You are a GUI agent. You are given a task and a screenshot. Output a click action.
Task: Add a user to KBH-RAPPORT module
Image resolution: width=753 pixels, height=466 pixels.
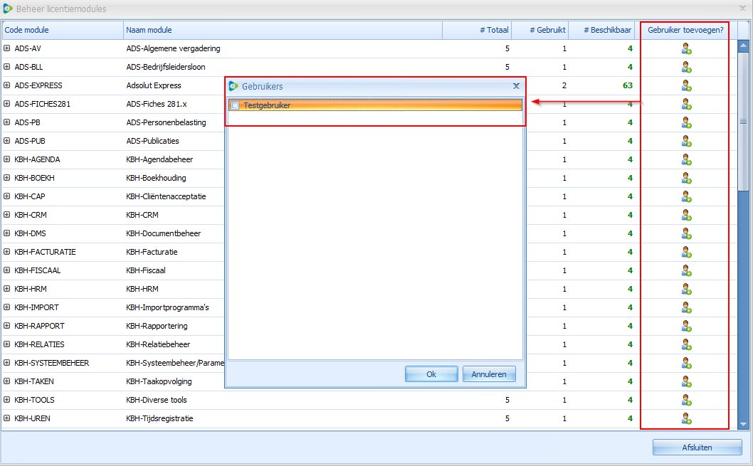[x=686, y=326]
